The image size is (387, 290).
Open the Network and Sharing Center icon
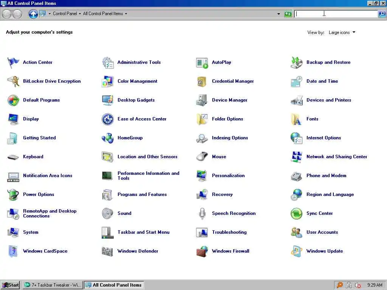click(x=296, y=157)
